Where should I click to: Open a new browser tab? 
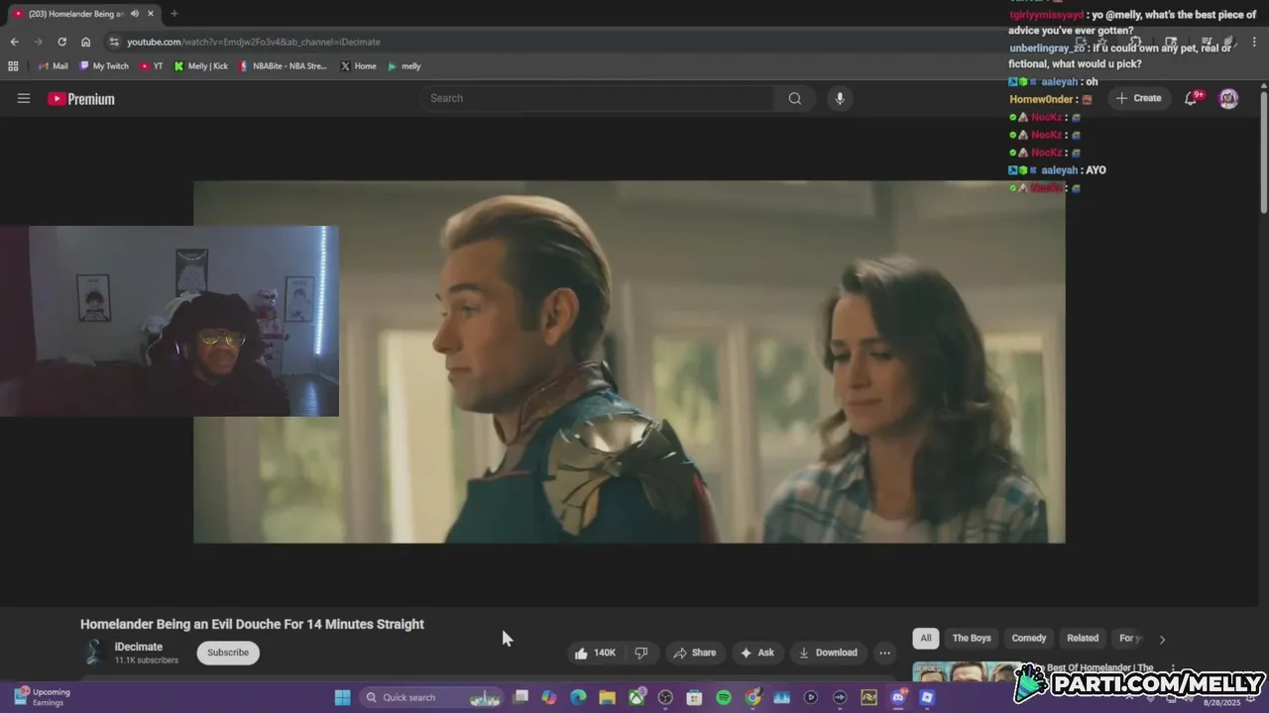[174, 14]
